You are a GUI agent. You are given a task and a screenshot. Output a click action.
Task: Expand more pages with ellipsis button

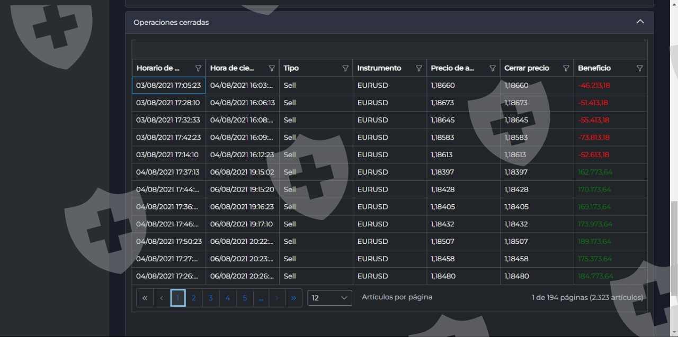coord(261,298)
